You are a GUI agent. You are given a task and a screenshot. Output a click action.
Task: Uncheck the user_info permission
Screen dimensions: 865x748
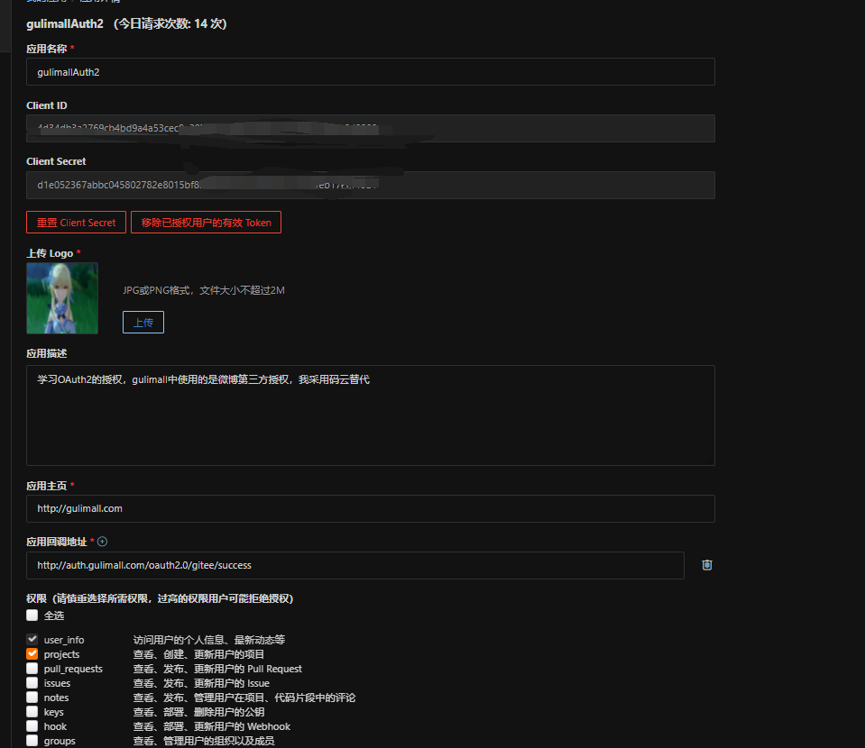click(31, 639)
